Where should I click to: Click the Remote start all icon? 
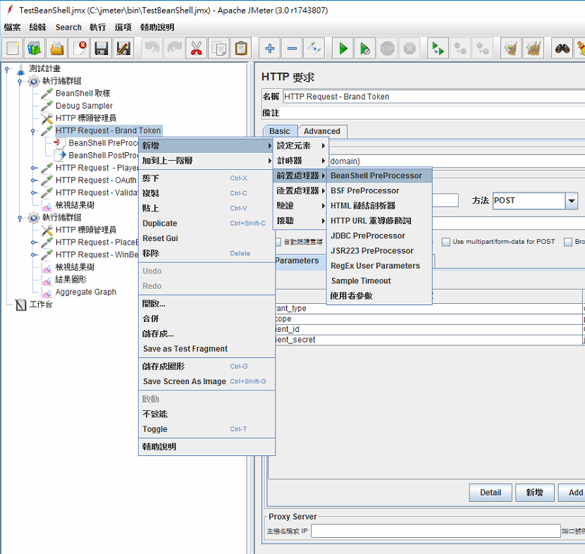tap(438, 49)
